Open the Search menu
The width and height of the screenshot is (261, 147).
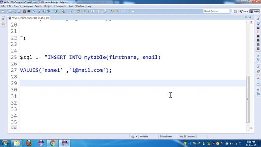click(x=38, y=6)
